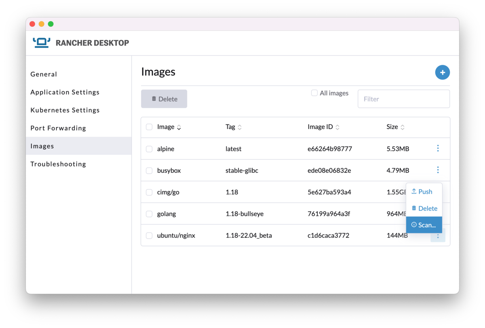Close the window with the red button
This screenshot has width=485, height=328.
[32, 24]
